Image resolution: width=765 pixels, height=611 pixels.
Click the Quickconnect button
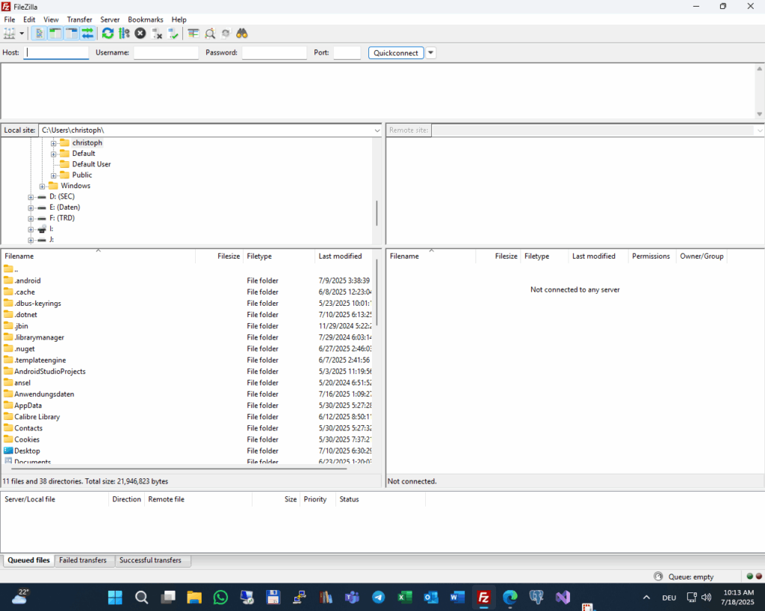point(396,53)
